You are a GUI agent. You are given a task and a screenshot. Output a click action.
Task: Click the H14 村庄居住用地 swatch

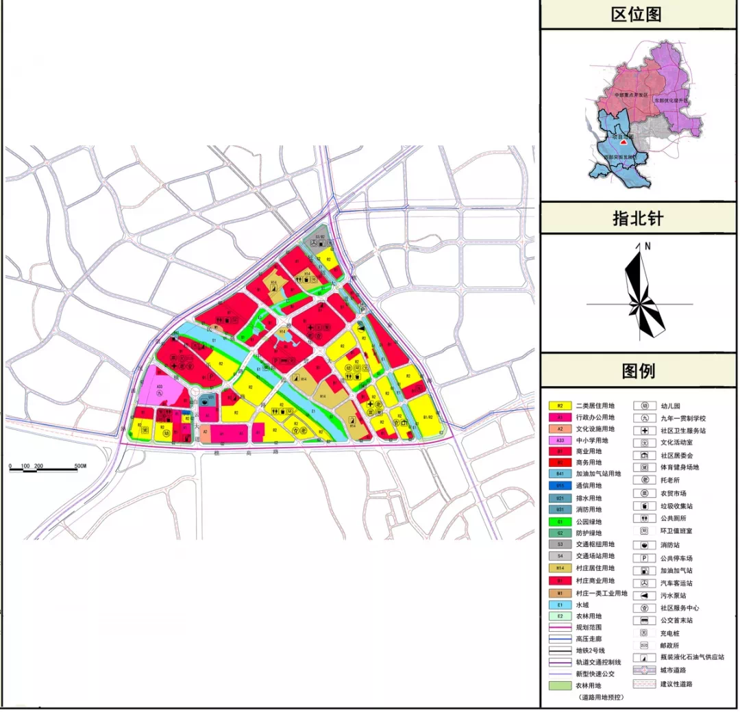pyautogui.click(x=560, y=569)
